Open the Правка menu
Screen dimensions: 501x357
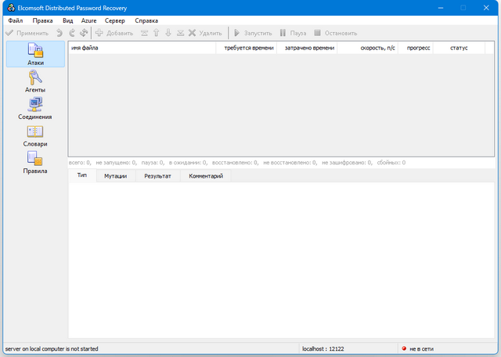click(42, 20)
